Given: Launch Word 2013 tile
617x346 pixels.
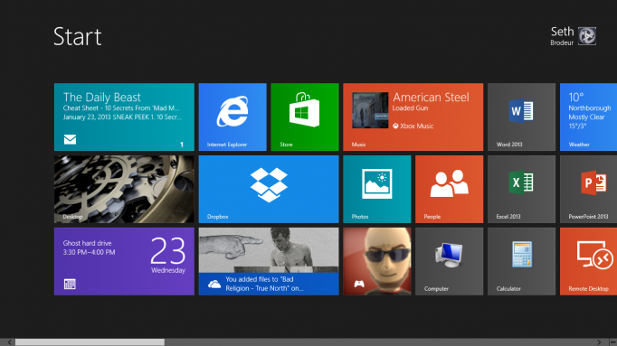Looking at the screenshot, I should (x=521, y=117).
